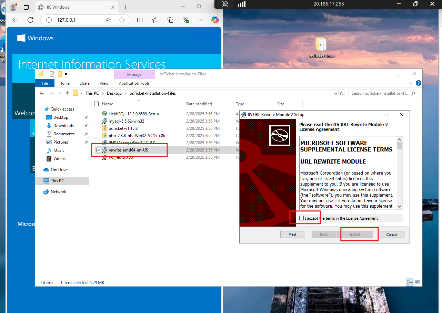Select OneDrive in navigation pane
Image resolution: width=442 pixels, height=313 pixels.
[x=59, y=170]
